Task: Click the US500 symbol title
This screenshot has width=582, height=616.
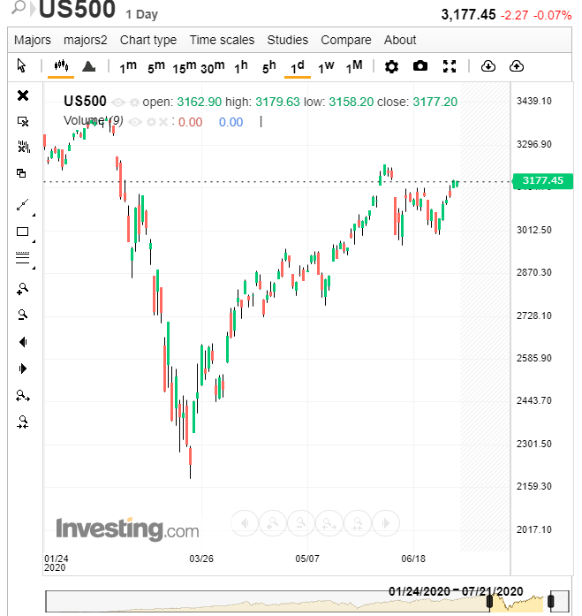Action: pos(77,10)
